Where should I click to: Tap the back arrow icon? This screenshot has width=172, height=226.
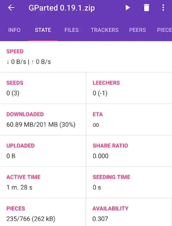[x=11, y=8]
